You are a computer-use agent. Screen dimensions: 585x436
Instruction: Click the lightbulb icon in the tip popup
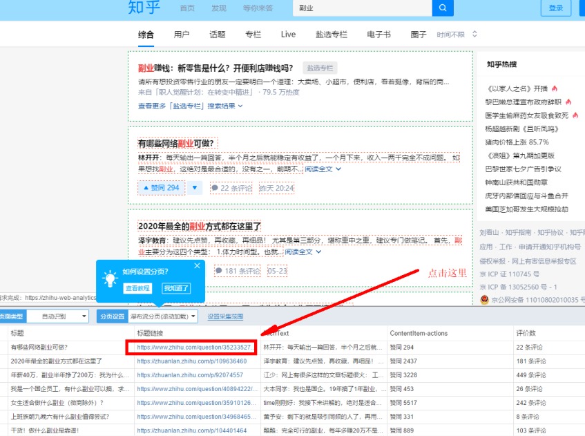coord(109,278)
